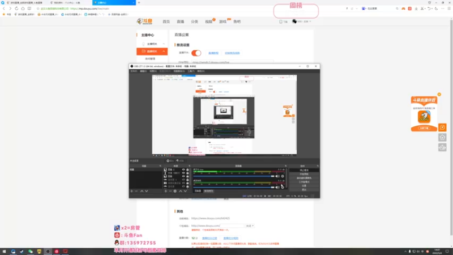Image resolution: width=453 pixels, height=255 pixels.
Task: Remove selected scene with scenes panel minus icon
Action: pyautogui.click(x=136, y=191)
